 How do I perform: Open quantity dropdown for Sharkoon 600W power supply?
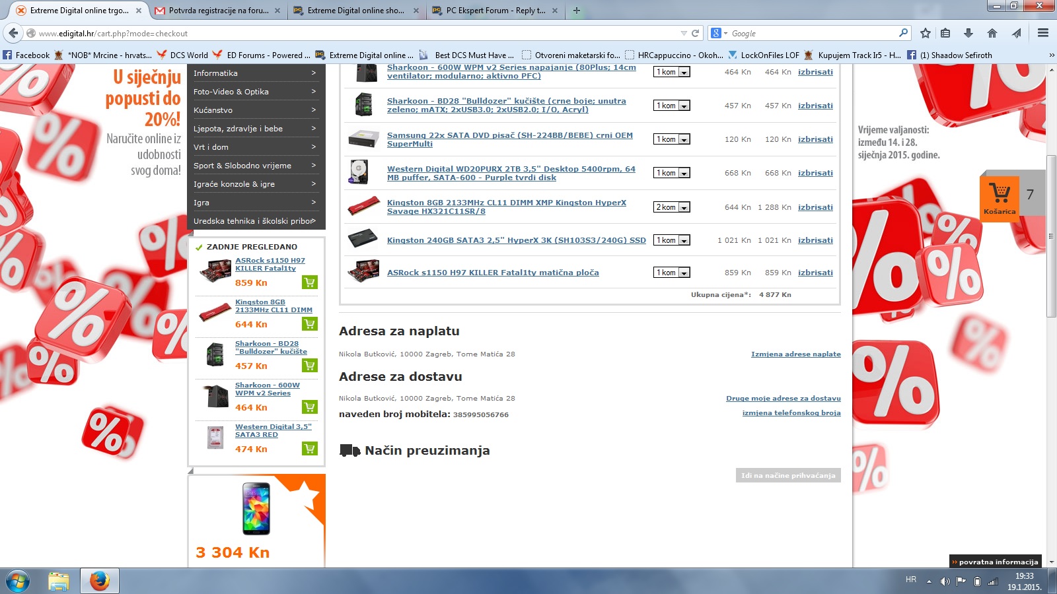point(672,72)
